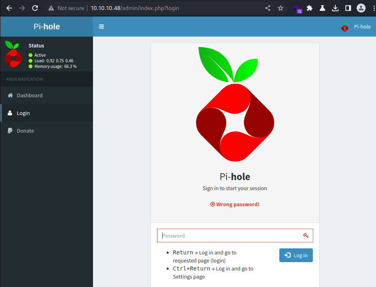Select the URL 10.10.10.48/admin/index.php?login in address bar
This screenshot has width=376, height=287.
coord(135,8)
